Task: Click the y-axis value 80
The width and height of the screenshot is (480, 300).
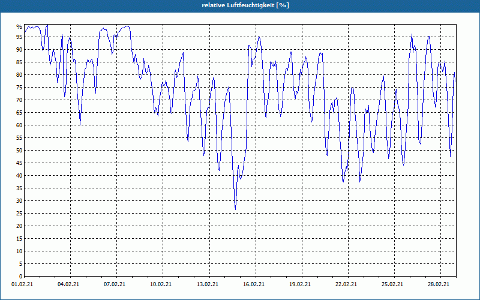Action: (x=19, y=74)
